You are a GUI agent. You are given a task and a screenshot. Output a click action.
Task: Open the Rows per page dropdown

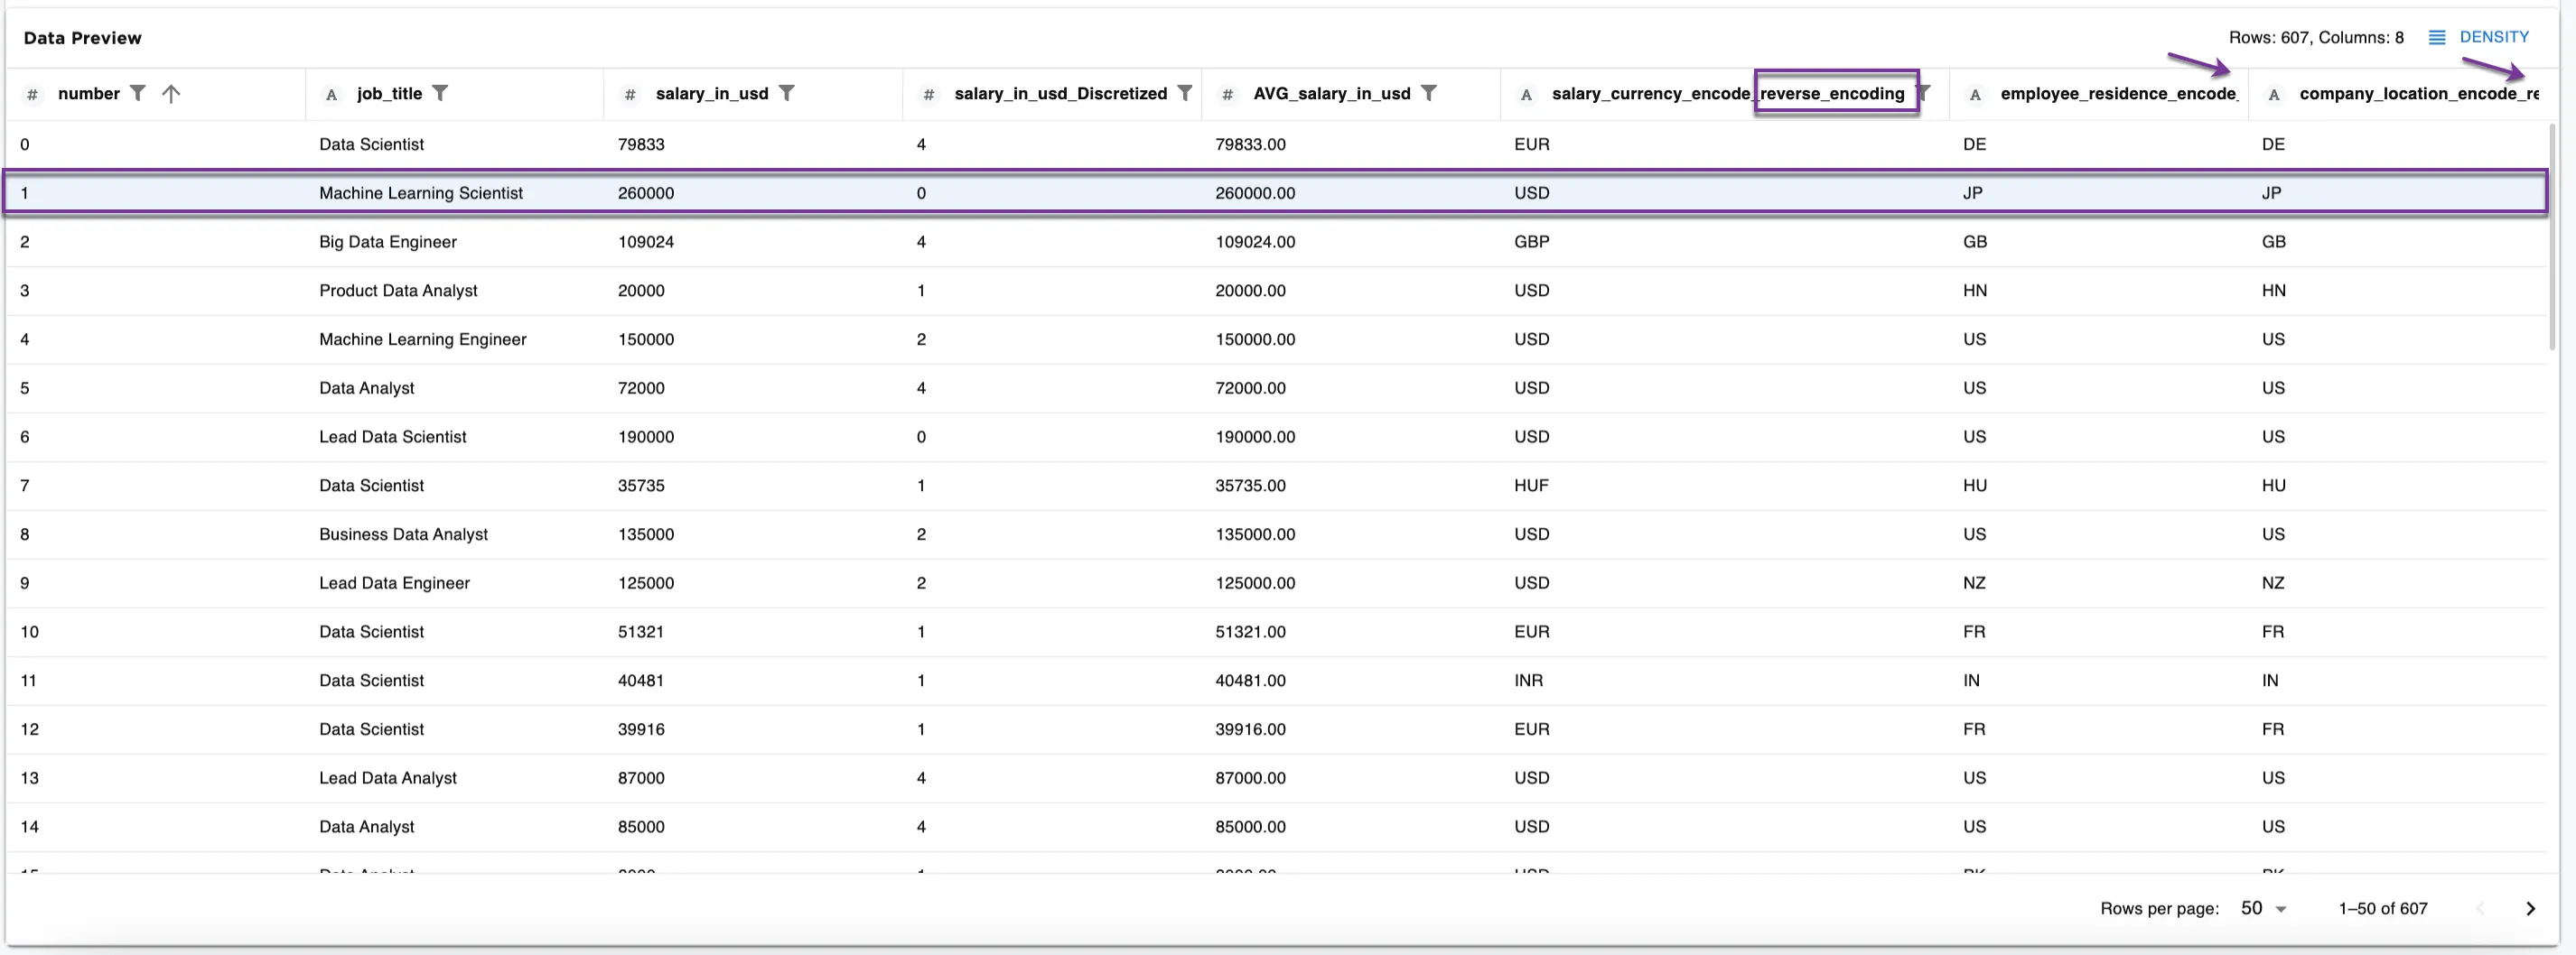[x=2264, y=908]
